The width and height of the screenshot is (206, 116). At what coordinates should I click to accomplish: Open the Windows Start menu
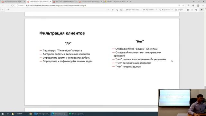click(x=3, y=114)
